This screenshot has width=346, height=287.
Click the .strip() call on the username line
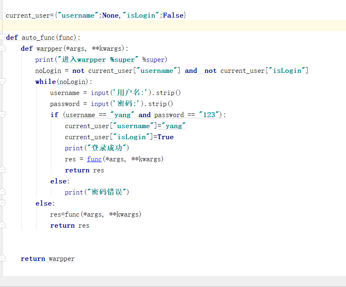(167, 93)
